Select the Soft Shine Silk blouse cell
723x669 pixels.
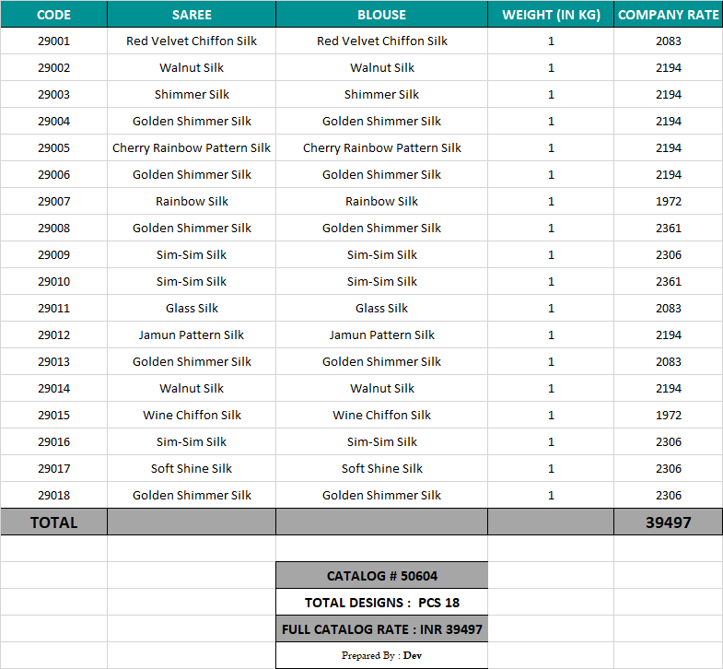click(x=381, y=469)
